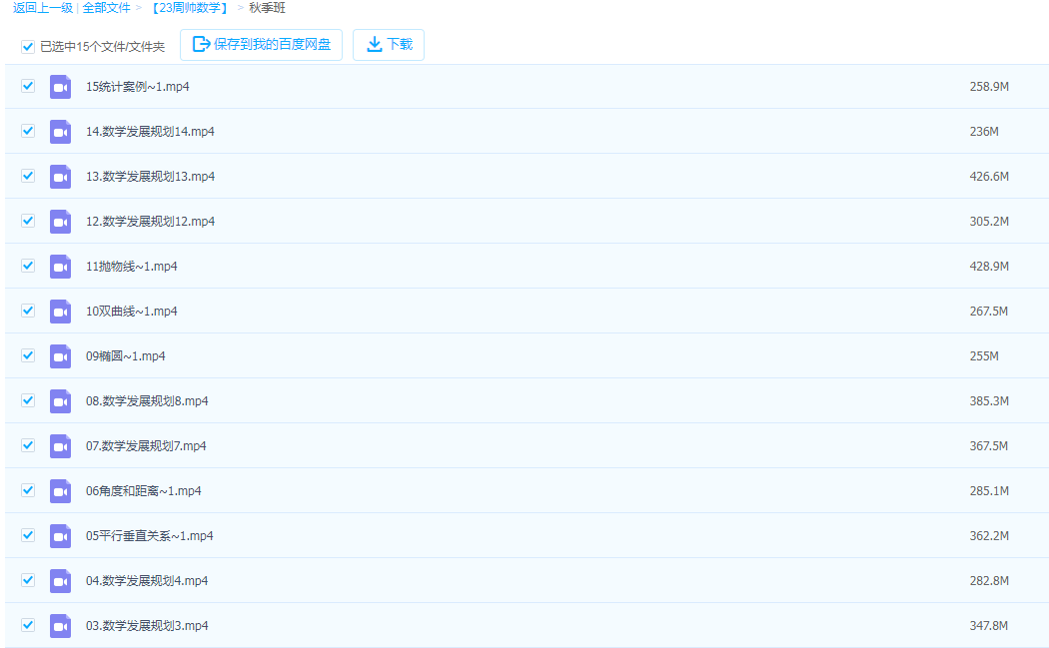Click video icon beside 05平行垂直关系~1.mp4
This screenshot has height=648, width=1049.
pos(60,536)
